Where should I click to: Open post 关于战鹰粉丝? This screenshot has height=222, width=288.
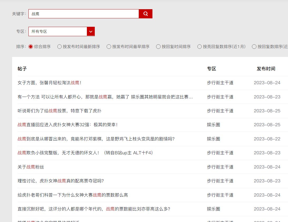[x=31, y=167]
